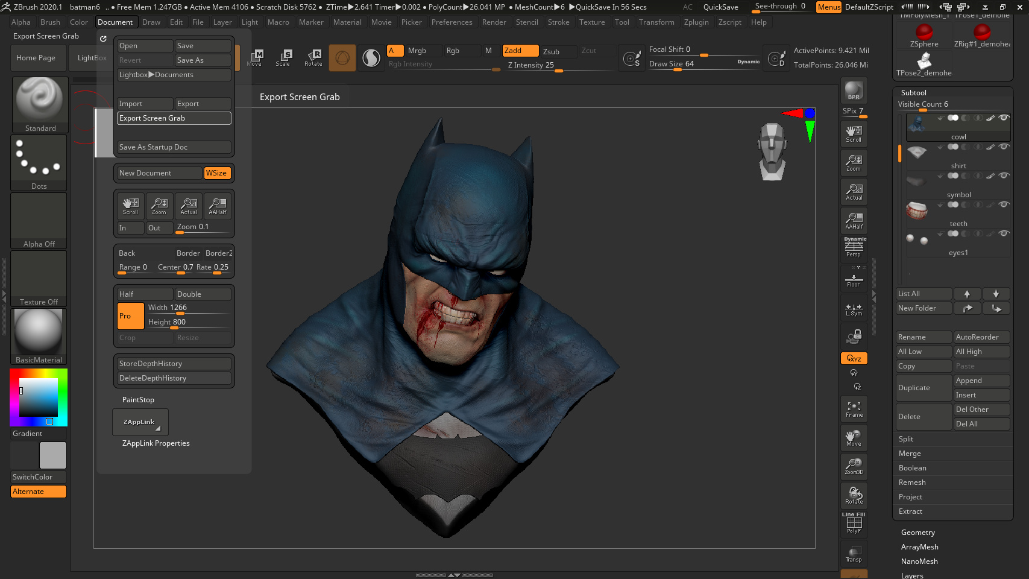This screenshot has width=1029, height=579.
Task: Select the TPose2_demohe tool icon
Action: pyautogui.click(x=924, y=65)
